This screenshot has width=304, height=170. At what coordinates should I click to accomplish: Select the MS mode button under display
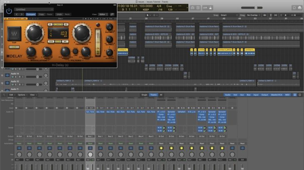(65, 41)
